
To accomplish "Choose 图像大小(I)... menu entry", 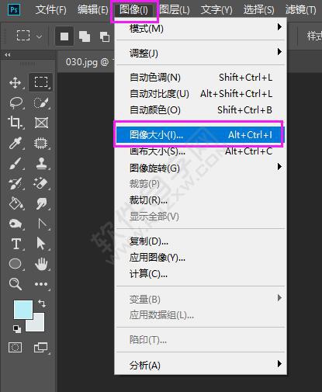I will pyautogui.click(x=199, y=135).
